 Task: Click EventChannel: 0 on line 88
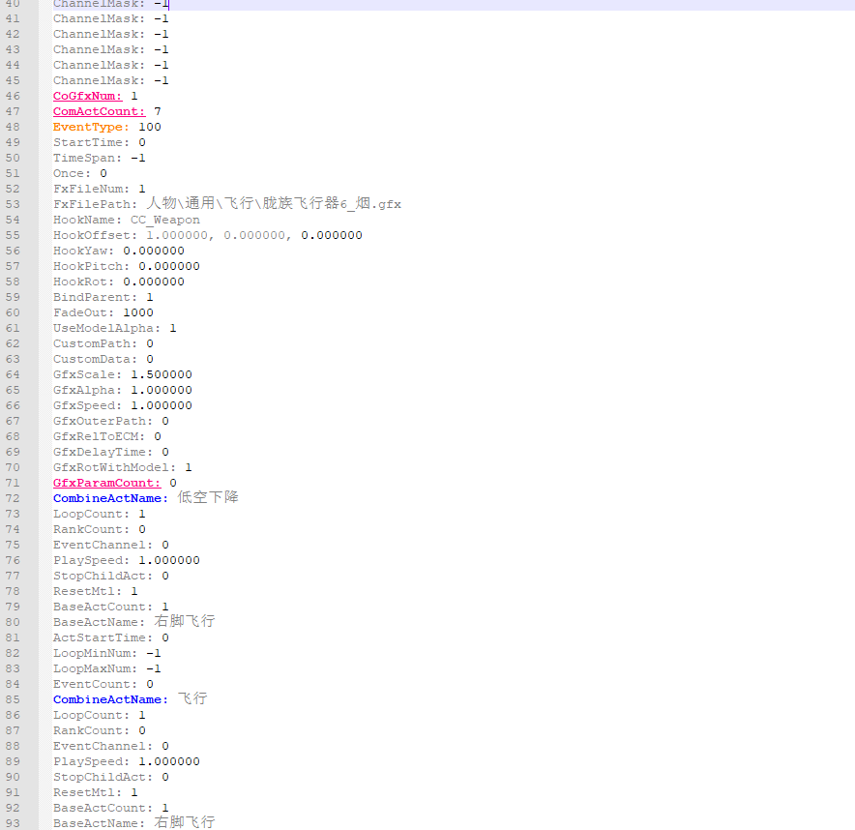tap(111, 746)
